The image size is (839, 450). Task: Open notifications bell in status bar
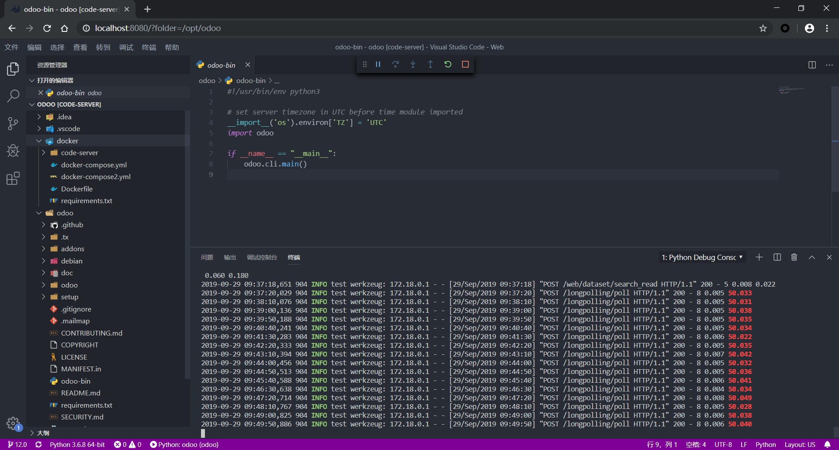click(827, 444)
